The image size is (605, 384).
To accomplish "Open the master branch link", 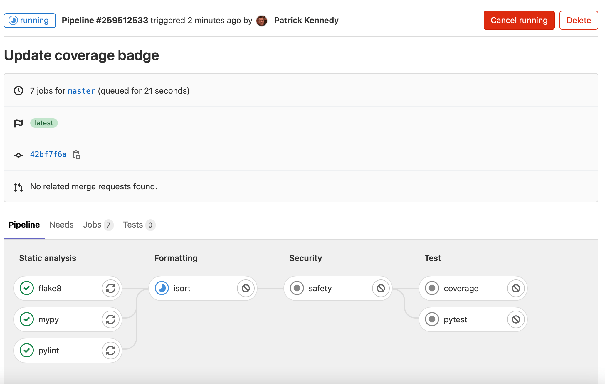I will (81, 91).
